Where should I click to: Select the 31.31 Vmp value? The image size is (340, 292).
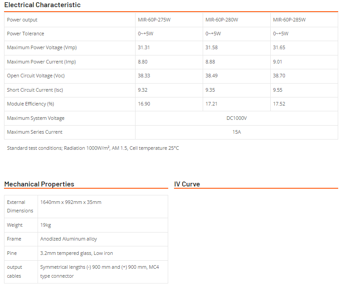tap(144, 48)
